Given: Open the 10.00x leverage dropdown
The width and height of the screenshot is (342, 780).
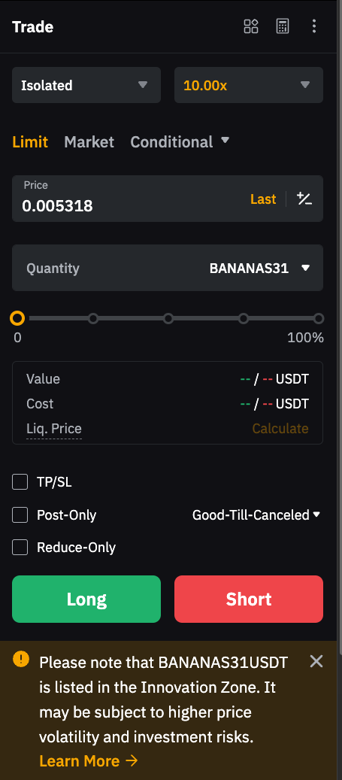Looking at the screenshot, I should (249, 85).
